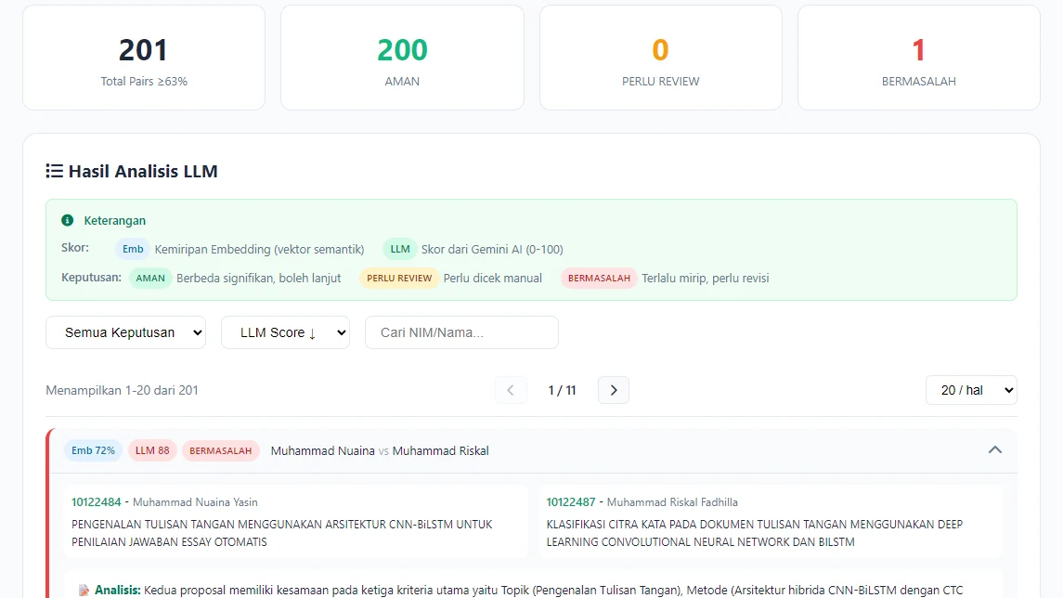Click NIM 10122487 of Muhammad Riskal Fadhilla
1063x598 pixels.
click(x=571, y=502)
